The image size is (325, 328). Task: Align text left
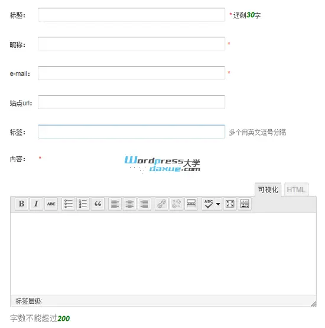click(115, 204)
